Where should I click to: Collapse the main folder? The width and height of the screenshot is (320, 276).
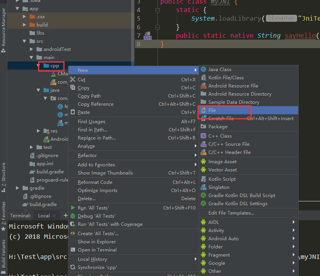pos(32,57)
